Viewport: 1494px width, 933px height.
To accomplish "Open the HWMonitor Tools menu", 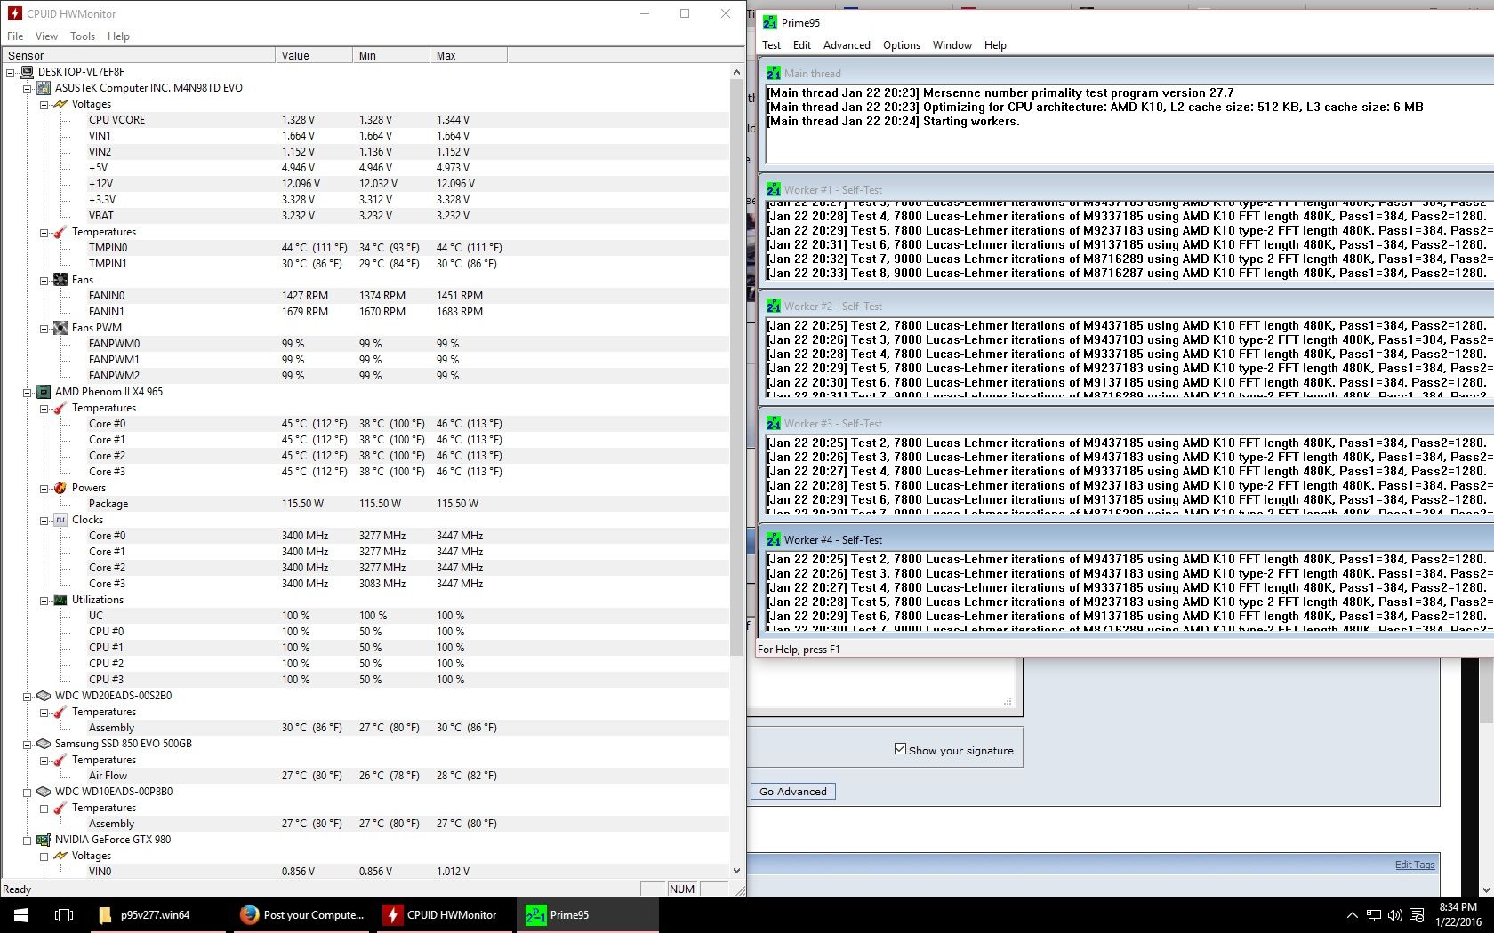I will pyautogui.click(x=83, y=36).
